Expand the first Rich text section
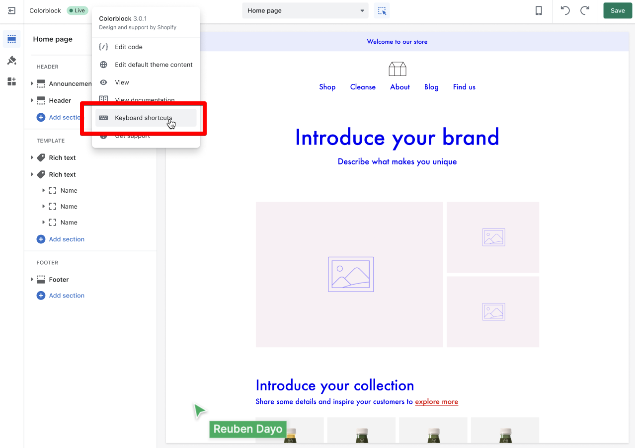Screen dimensions: 635x448 (x=32, y=157)
